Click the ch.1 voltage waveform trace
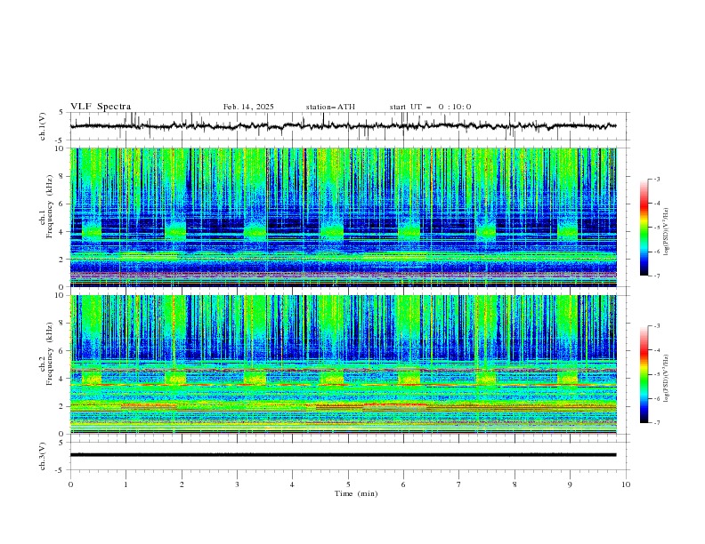 coord(343,126)
